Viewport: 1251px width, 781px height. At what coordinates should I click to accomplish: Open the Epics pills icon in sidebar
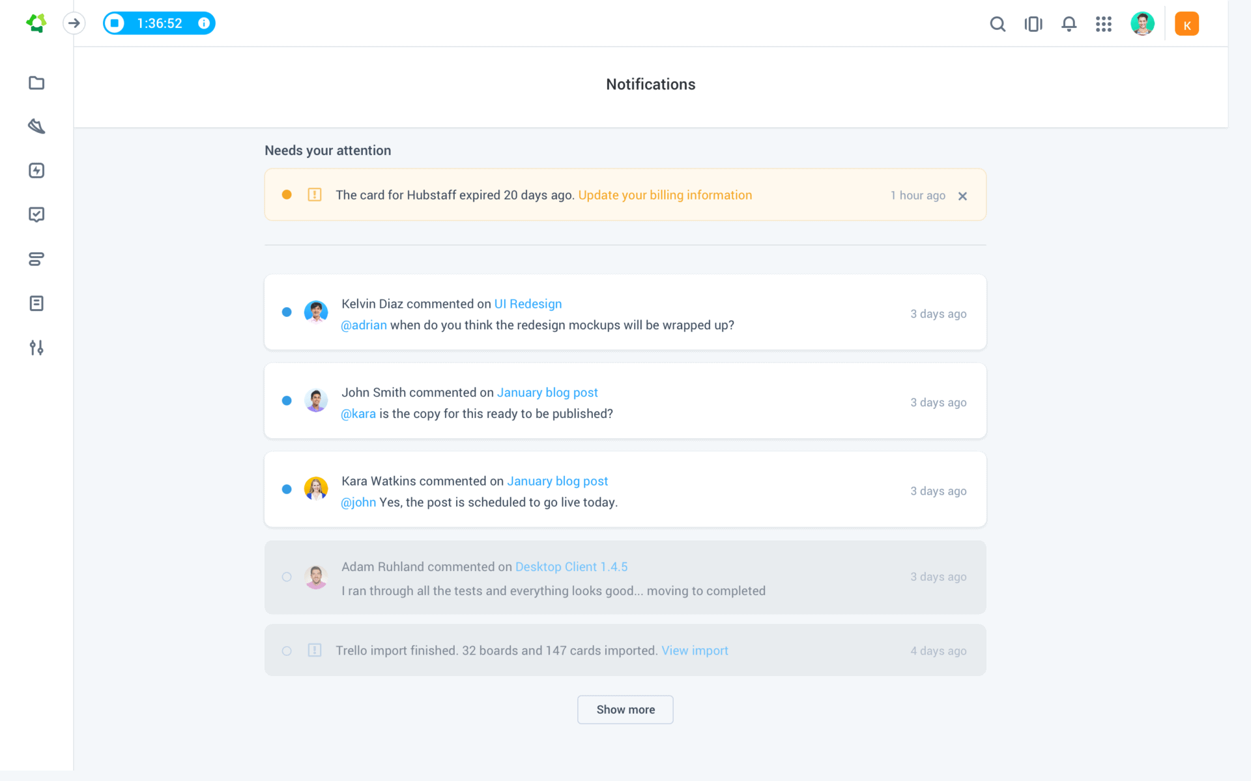point(36,259)
